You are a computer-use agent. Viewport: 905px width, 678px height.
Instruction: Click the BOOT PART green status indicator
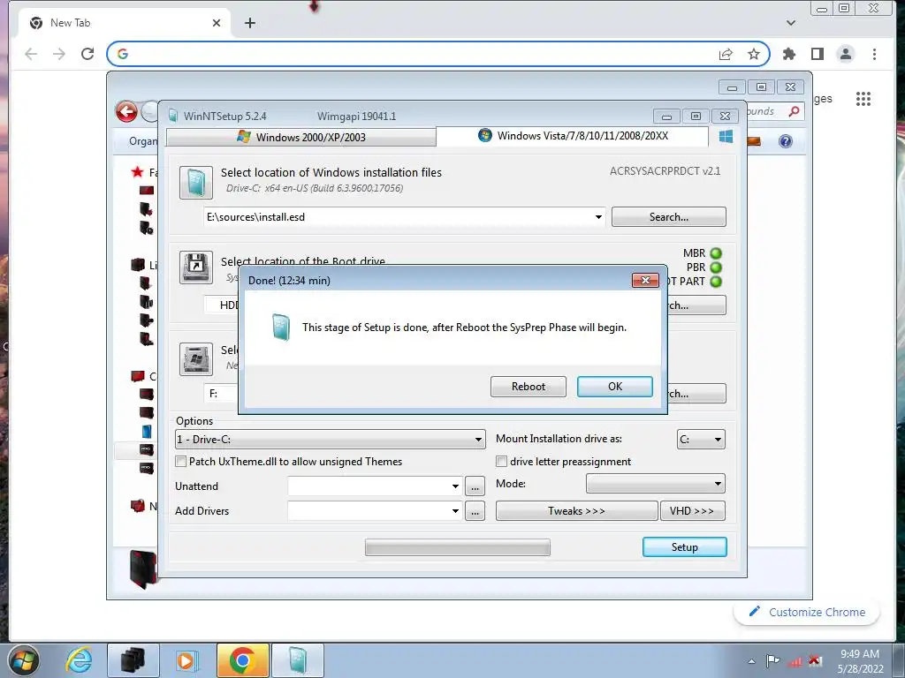click(x=716, y=282)
